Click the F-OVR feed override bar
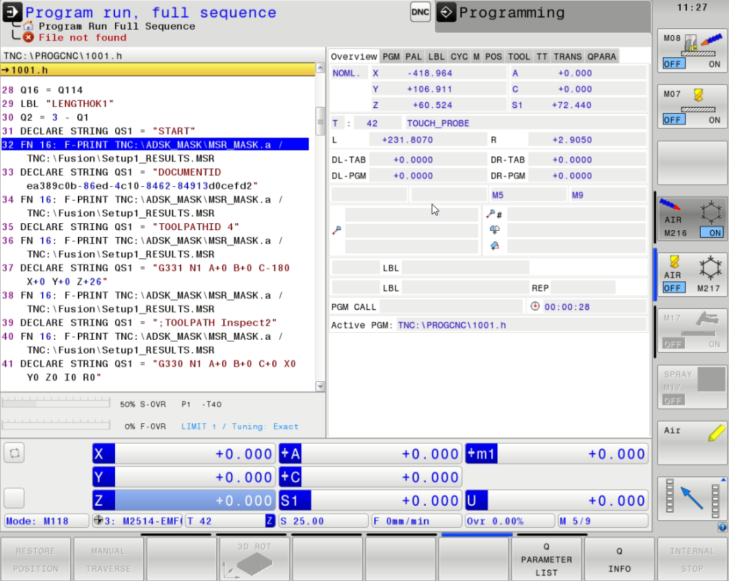The height and width of the screenshot is (581, 729). pyautogui.click(x=56, y=425)
